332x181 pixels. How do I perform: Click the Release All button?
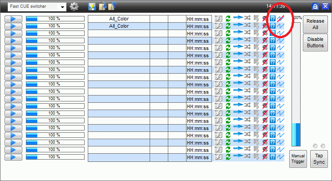tap(315, 24)
